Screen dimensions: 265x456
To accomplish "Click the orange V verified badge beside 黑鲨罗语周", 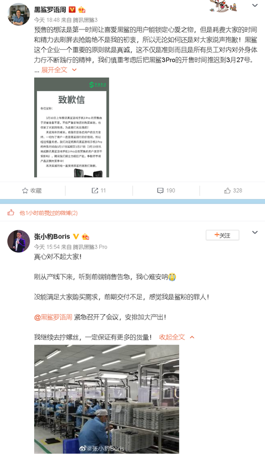I will [x=72, y=10].
